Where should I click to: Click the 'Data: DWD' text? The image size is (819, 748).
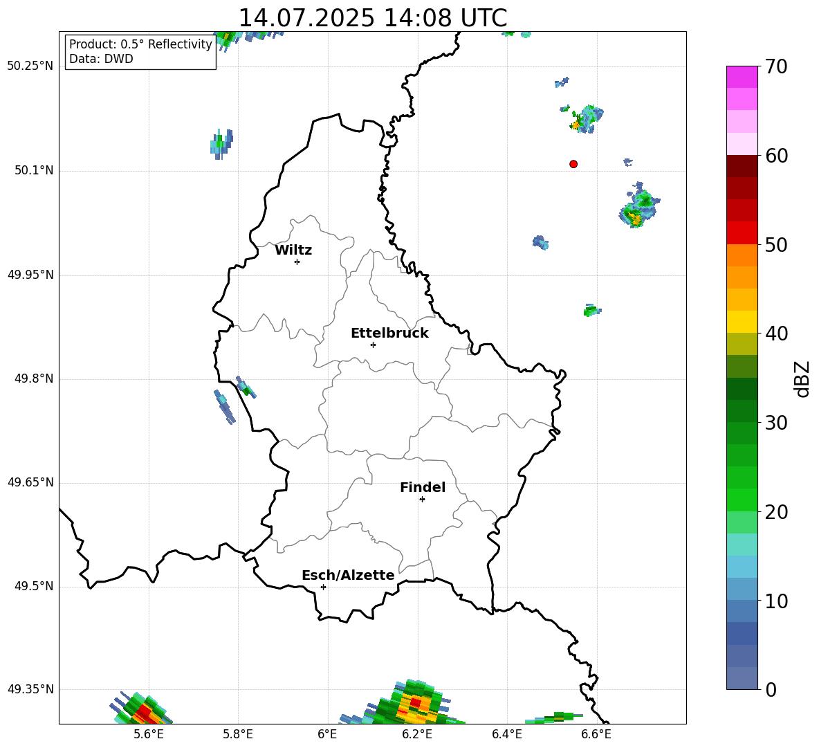click(101, 59)
